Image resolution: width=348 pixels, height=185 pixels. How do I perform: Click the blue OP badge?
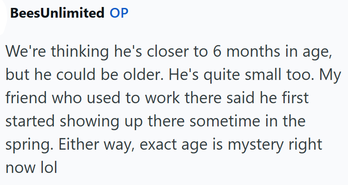119,13
